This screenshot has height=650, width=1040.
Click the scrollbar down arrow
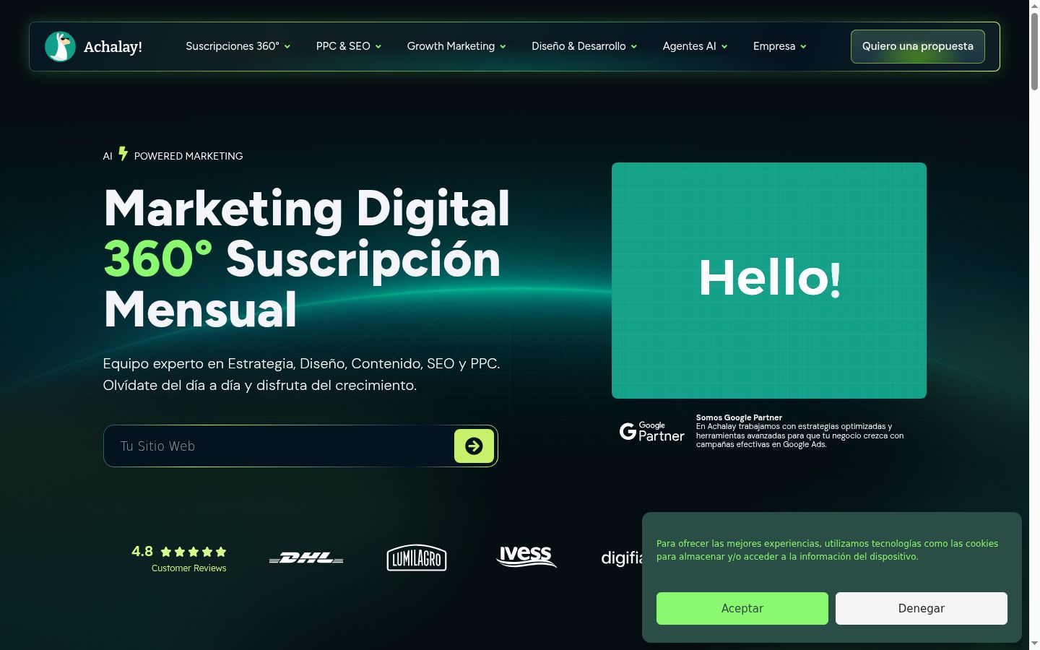[x=1034, y=643]
